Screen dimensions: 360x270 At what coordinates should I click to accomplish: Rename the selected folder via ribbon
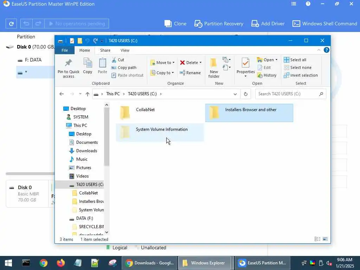tap(190, 73)
